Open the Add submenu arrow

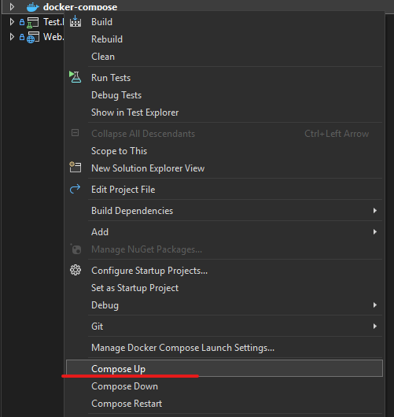pyautogui.click(x=375, y=232)
